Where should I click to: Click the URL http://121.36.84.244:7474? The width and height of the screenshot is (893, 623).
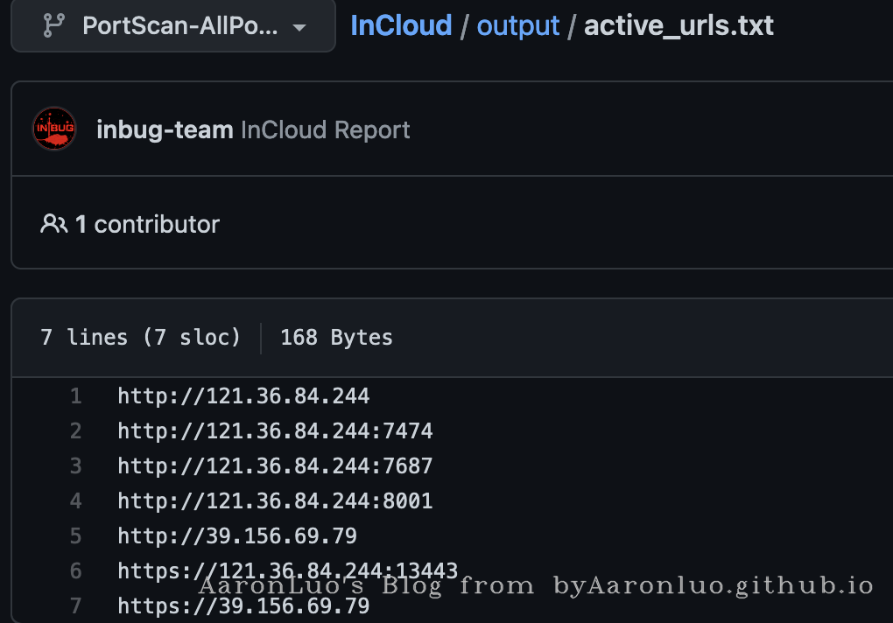[275, 431]
